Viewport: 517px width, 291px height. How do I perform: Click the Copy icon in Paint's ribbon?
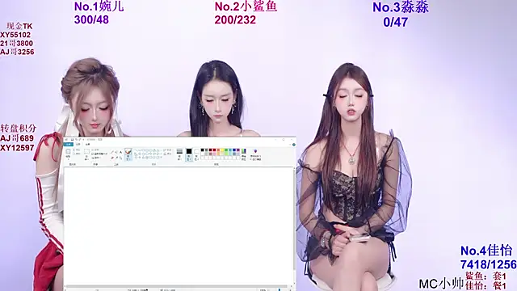(x=74, y=154)
